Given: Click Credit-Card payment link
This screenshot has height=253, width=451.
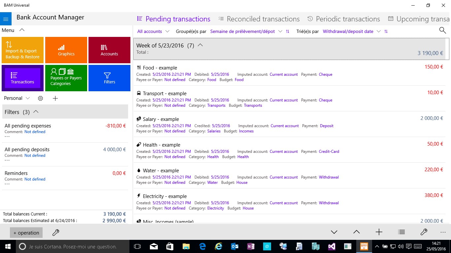Looking at the screenshot, I should point(329,152).
